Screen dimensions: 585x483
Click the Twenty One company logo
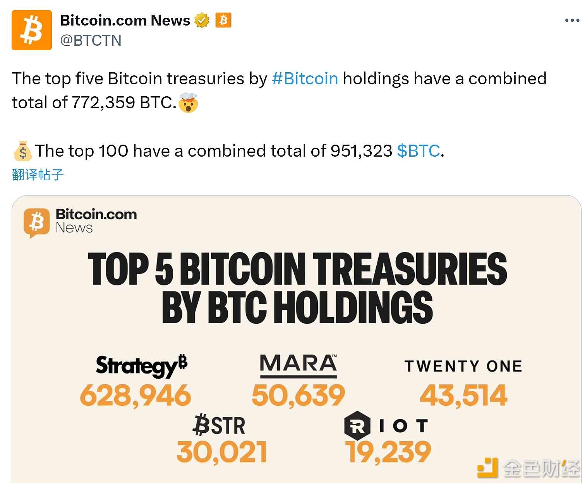click(463, 366)
